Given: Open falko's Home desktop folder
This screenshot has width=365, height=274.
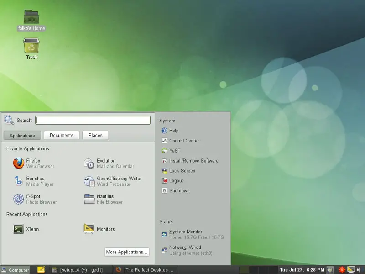Looking at the screenshot, I should [31, 20].
